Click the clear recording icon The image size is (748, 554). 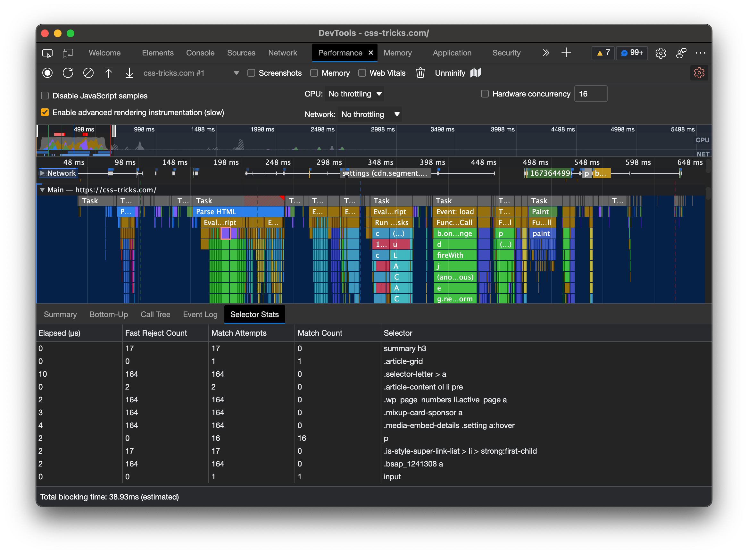pos(88,73)
